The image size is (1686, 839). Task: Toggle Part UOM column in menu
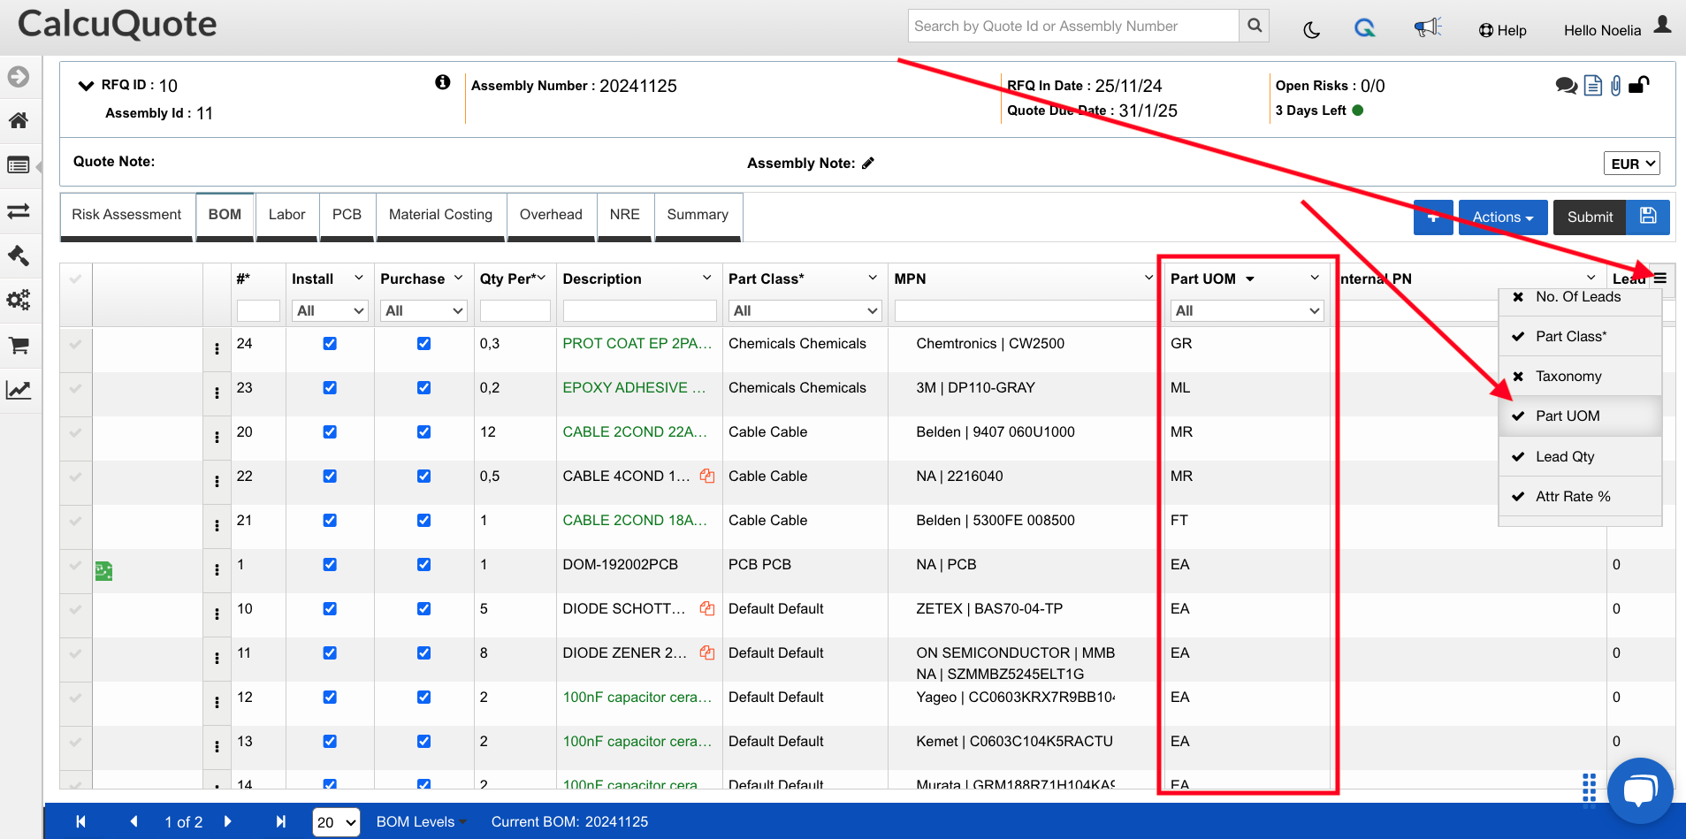[1580, 416]
